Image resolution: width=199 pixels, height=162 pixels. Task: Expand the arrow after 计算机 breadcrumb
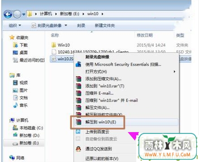point(56,14)
